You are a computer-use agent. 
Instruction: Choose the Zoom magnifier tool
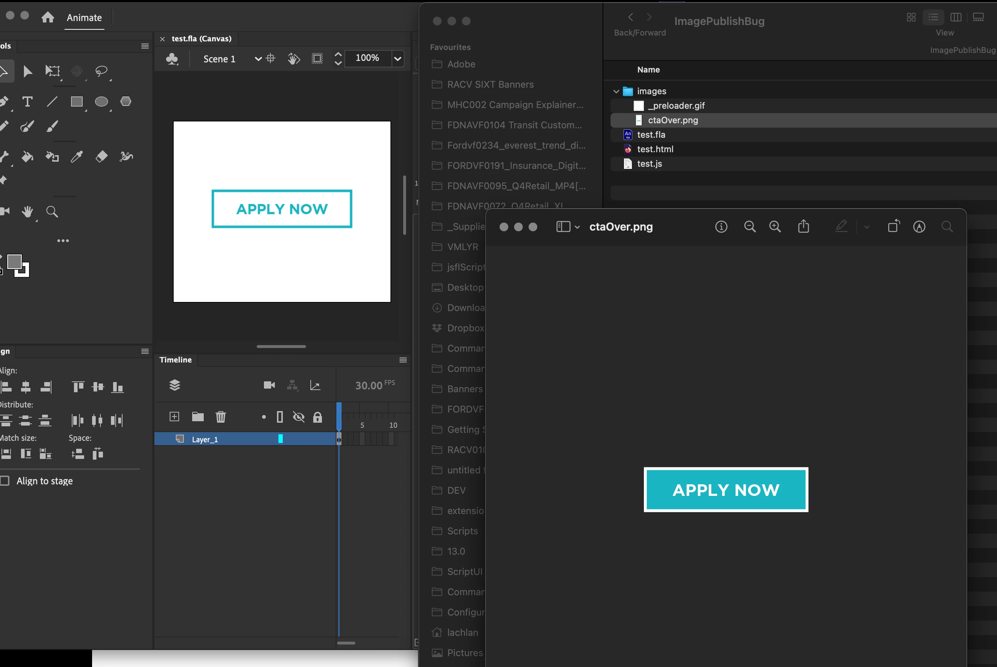pyautogui.click(x=52, y=211)
